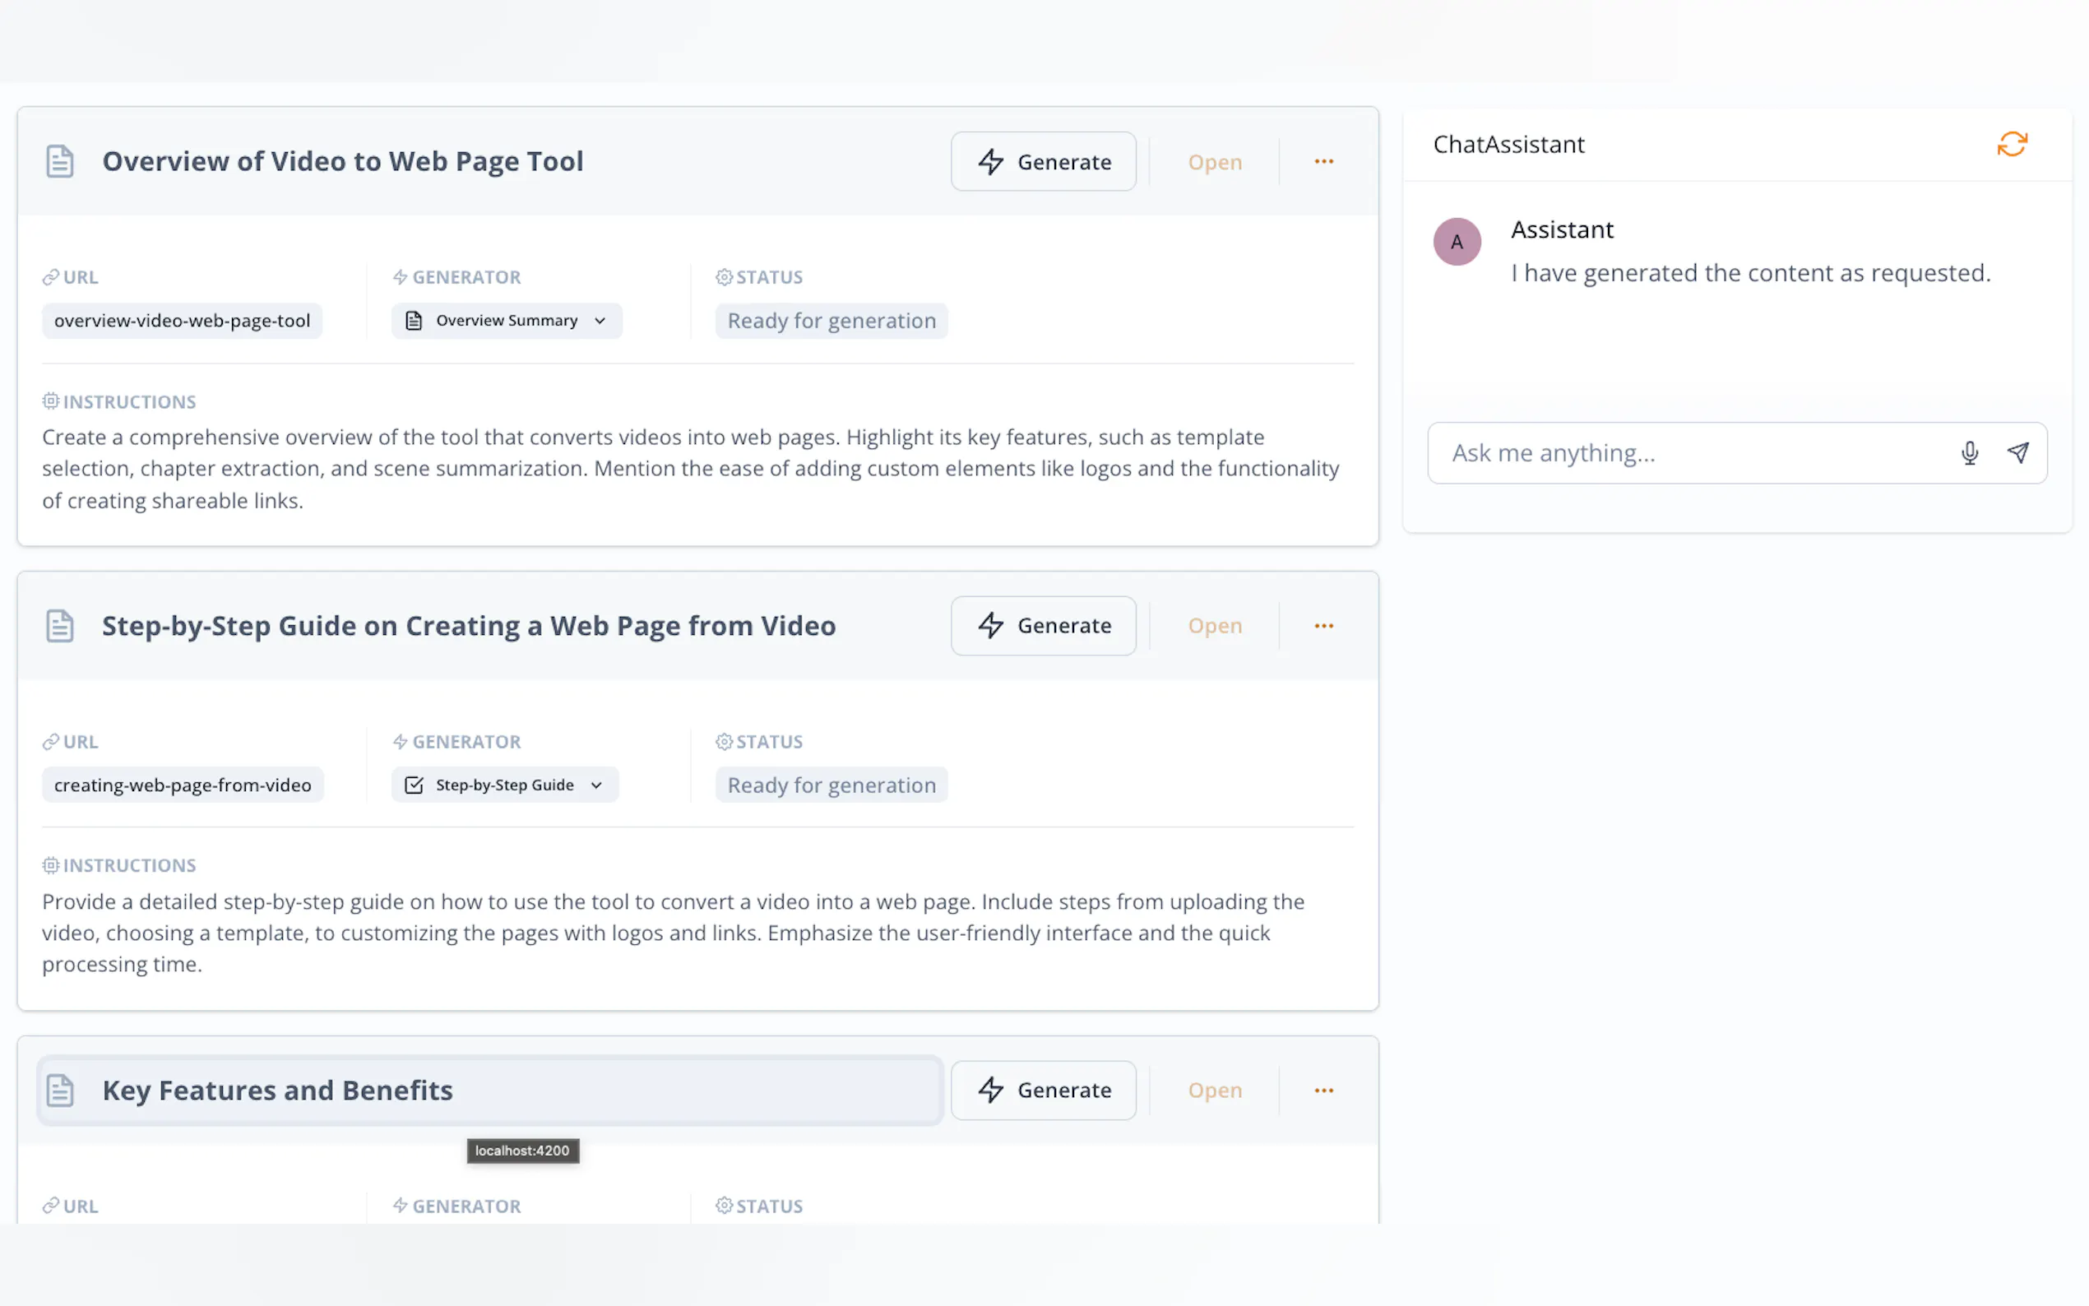The height and width of the screenshot is (1306, 2089).
Task: Expand the Overview Summary generator dropdown
Action: point(507,321)
